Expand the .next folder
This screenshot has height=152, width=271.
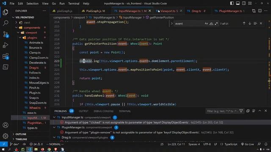tap(16, 22)
